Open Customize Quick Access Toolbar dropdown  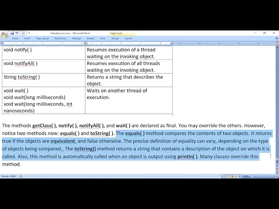point(29,33)
